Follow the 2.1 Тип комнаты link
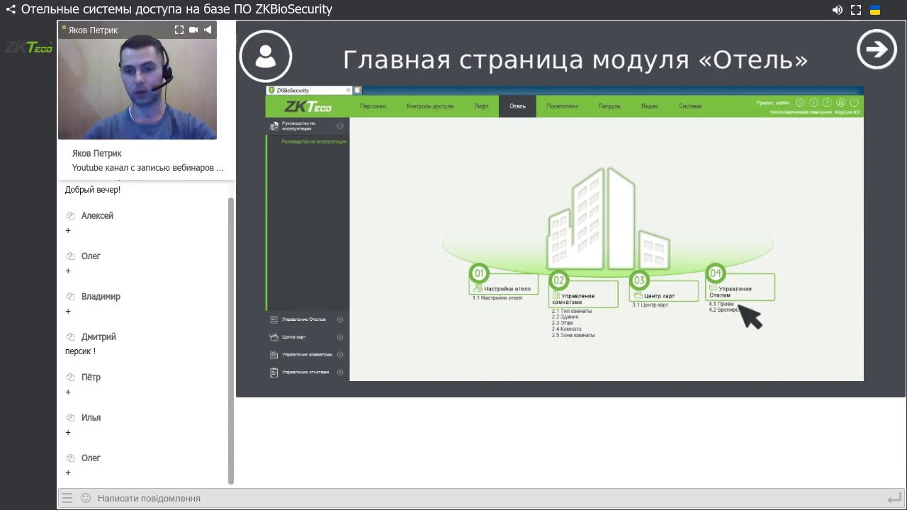 click(x=572, y=311)
